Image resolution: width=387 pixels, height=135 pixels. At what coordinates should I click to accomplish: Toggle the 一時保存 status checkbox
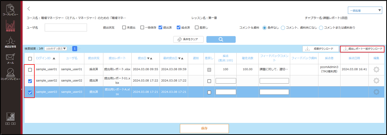pos(142,28)
